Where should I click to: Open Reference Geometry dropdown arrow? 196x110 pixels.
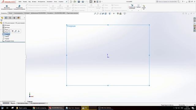tap(132, 11)
